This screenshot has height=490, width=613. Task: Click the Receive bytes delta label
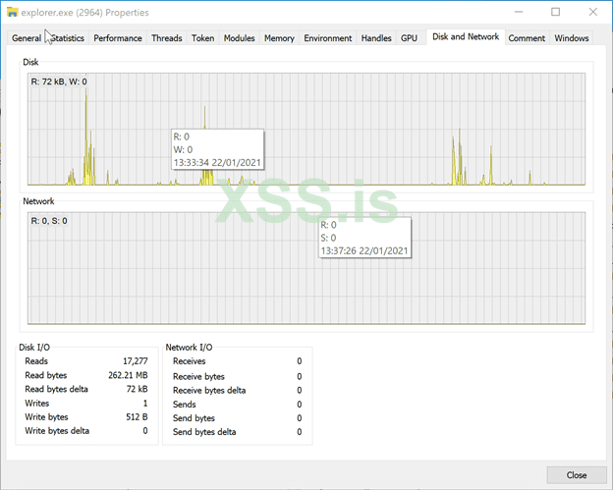209,390
